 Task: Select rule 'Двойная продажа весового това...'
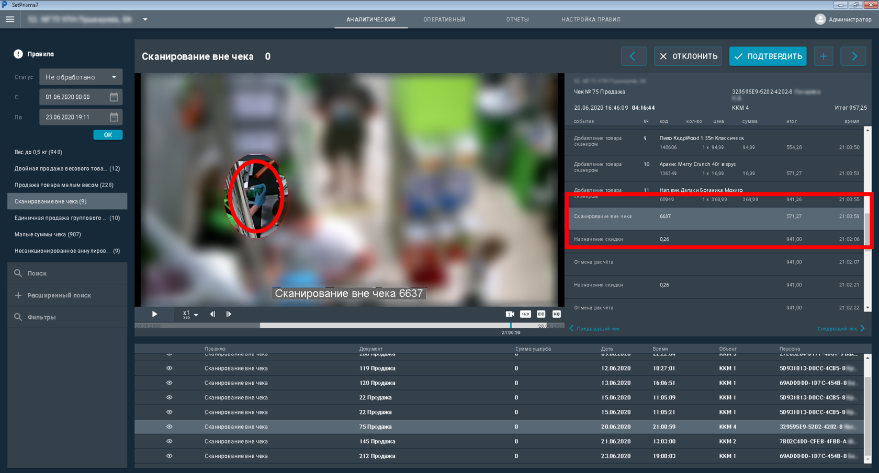click(x=67, y=168)
